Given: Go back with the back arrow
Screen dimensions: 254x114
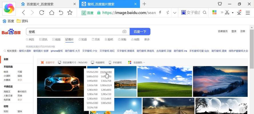Looking at the screenshot, I should coord(24,13).
